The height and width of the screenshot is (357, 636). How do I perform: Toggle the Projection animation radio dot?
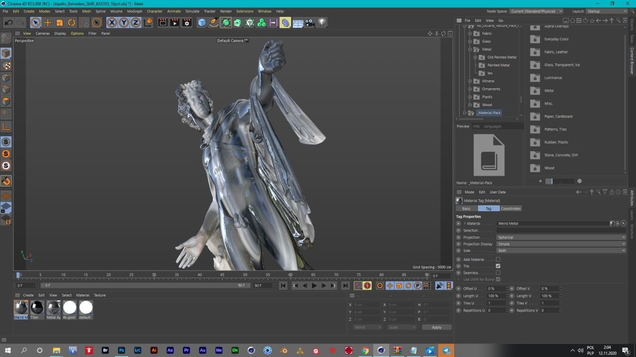tap(459, 237)
